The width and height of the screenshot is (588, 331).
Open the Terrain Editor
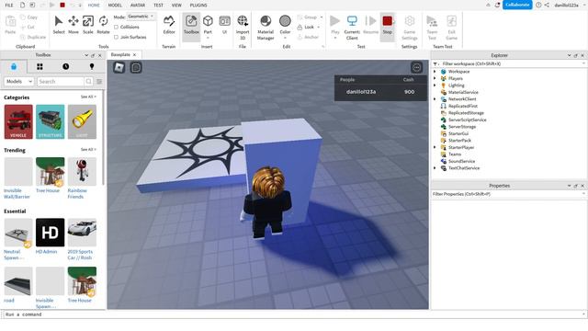[x=169, y=25]
